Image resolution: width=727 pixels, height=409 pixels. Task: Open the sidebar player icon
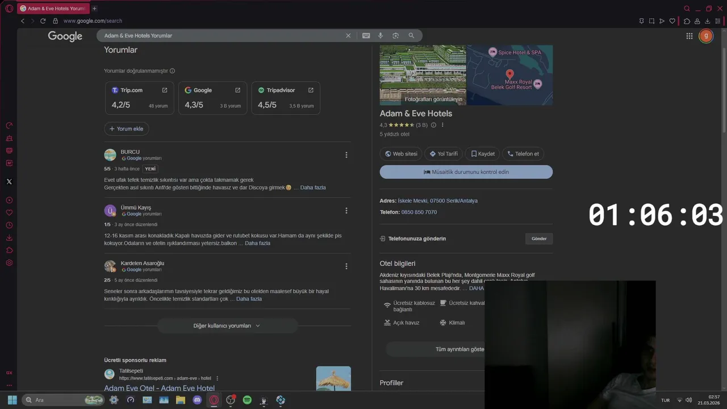9,200
